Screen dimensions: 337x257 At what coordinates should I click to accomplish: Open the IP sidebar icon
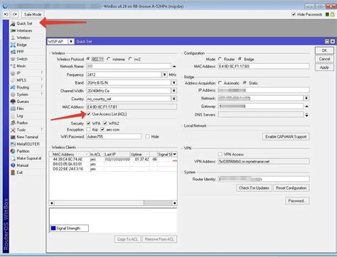pyautogui.click(x=13, y=73)
